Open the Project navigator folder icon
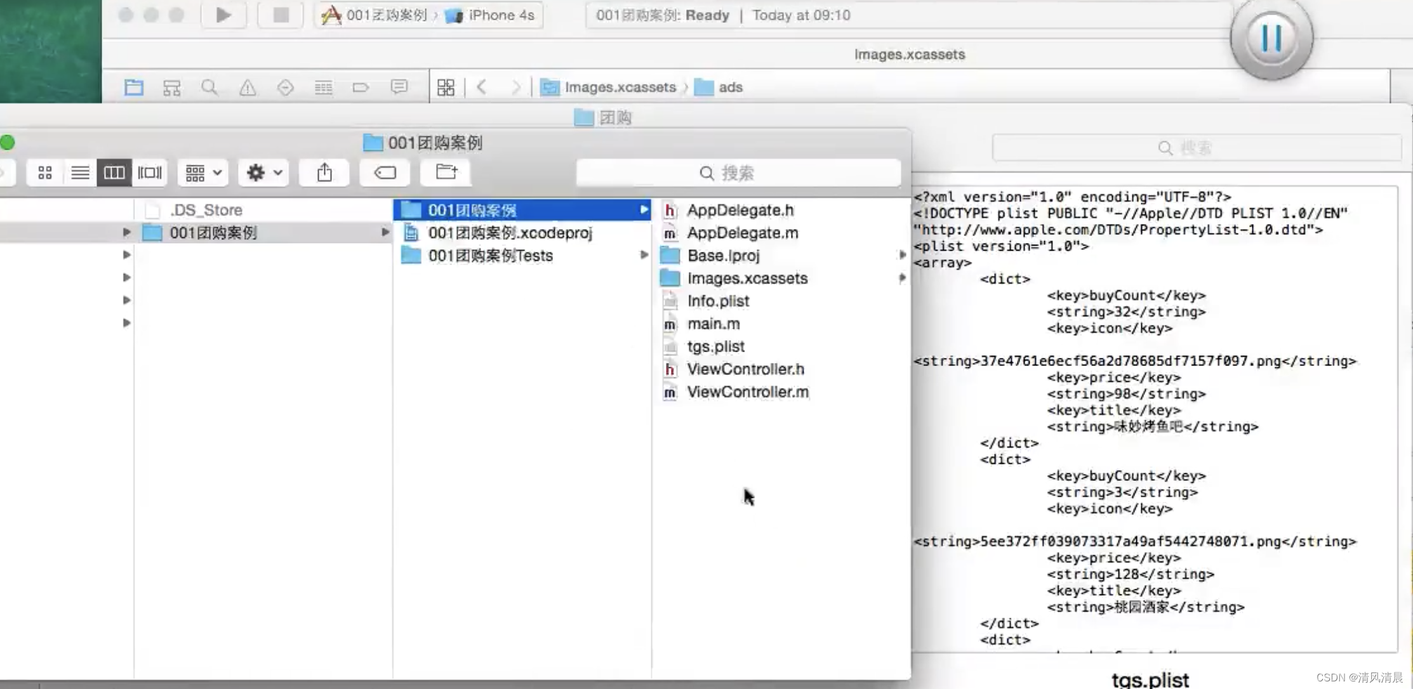 click(x=134, y=87)
